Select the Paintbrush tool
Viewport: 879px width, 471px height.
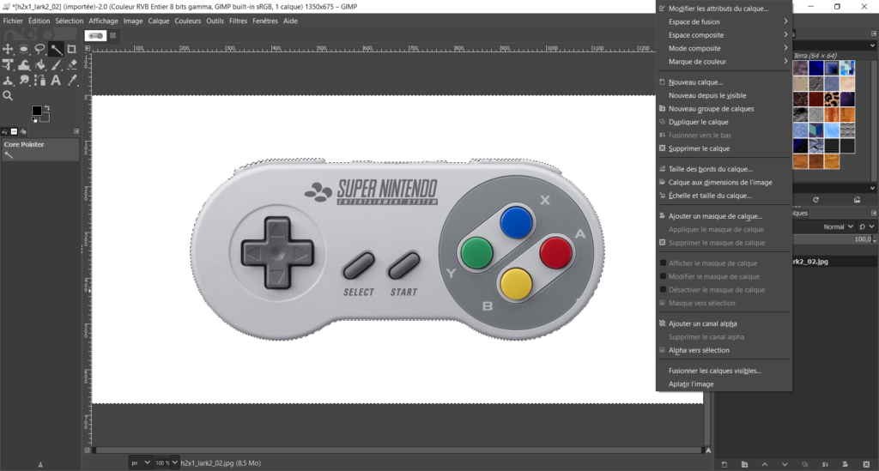tap(56, 65)
